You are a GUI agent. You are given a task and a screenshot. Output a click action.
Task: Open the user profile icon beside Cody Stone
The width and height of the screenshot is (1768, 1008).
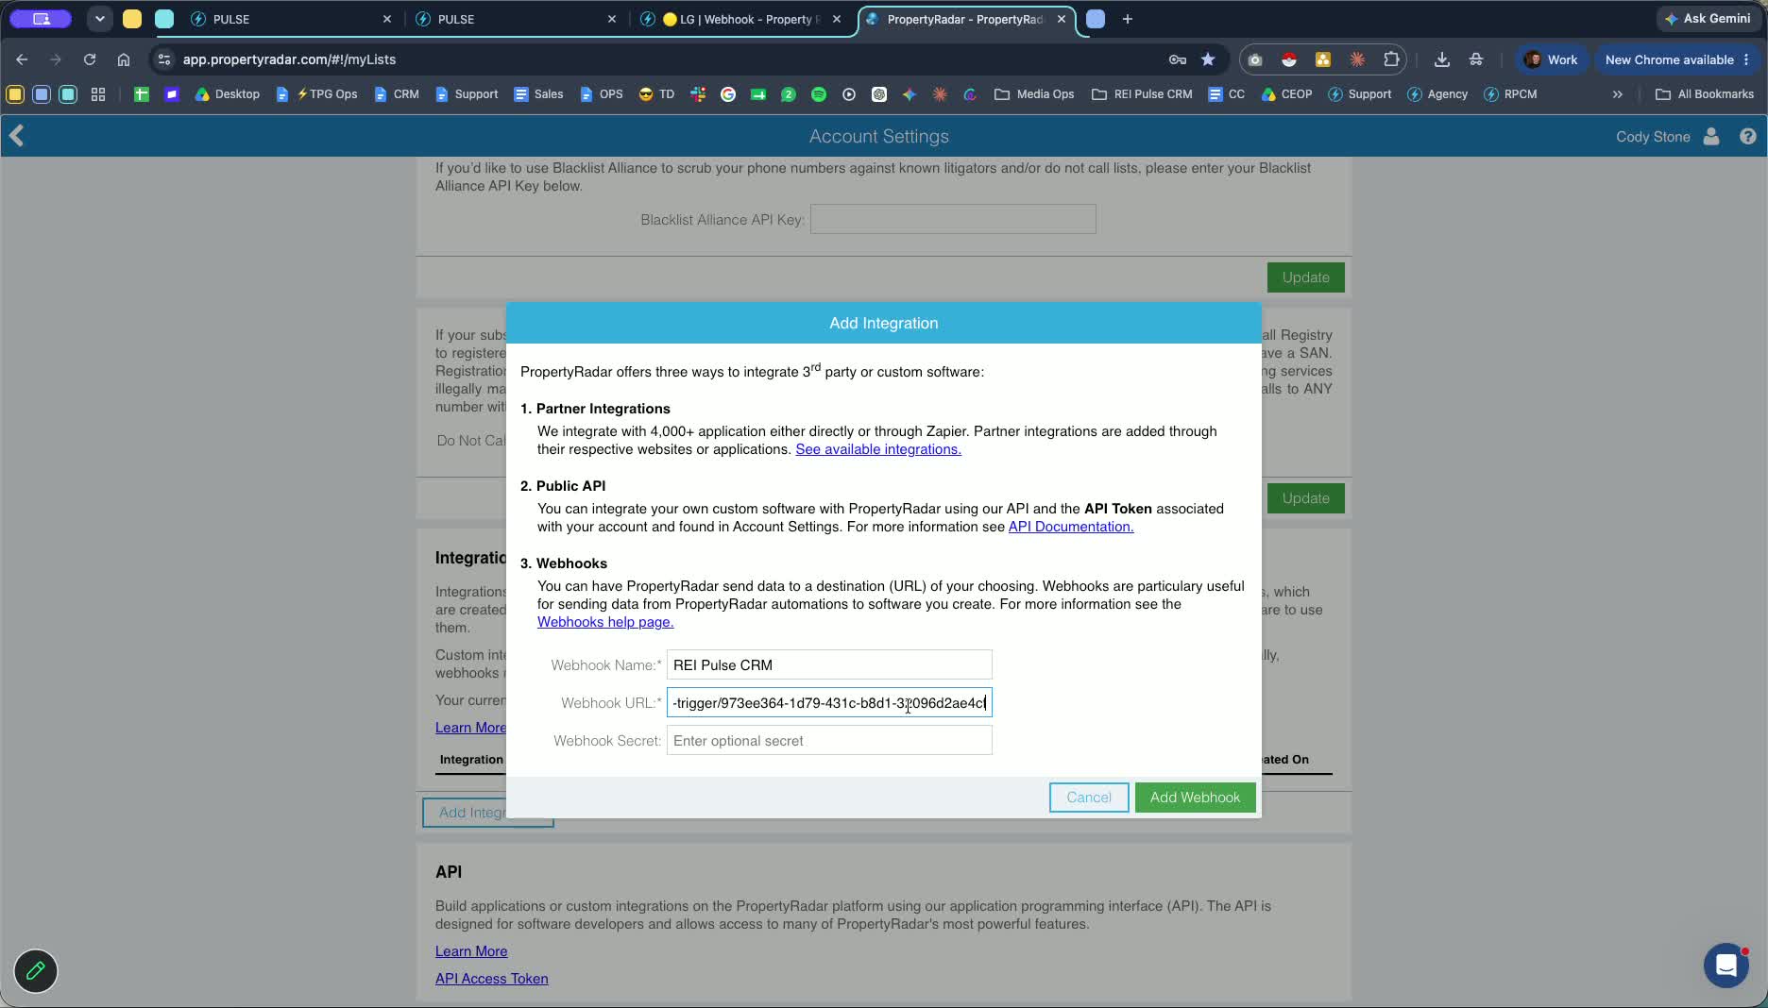point(1711,137)
